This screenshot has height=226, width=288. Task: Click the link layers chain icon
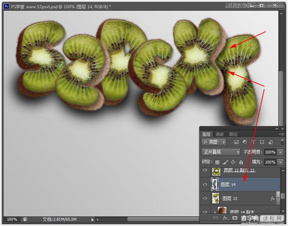point(215,217)
